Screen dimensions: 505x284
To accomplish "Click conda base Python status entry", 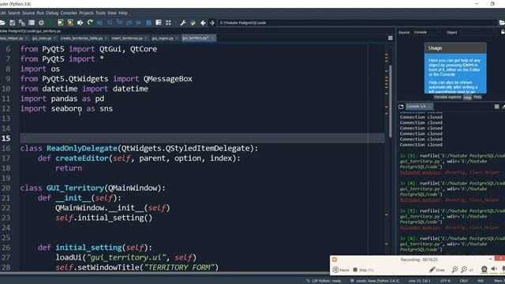I will tap(375, 281).
